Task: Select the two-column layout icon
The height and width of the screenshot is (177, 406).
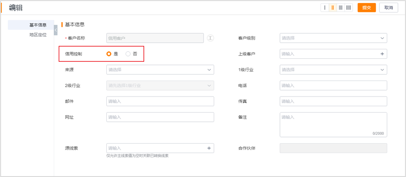Action: click(x=333, y=8)
